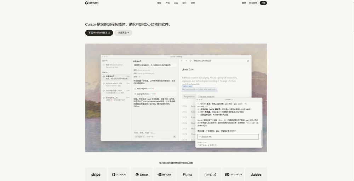Click the Adobe logo card
The height and width of the screenshot is (181, 354).
coord(256,174)
